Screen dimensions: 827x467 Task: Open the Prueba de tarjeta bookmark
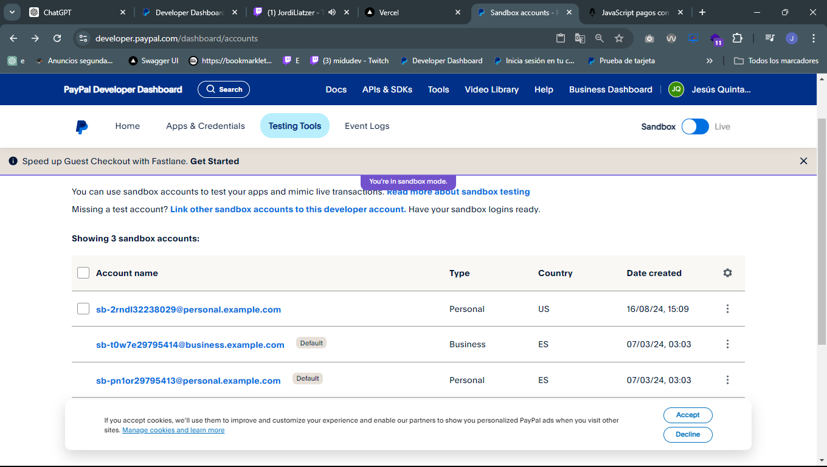click(621, 61)
